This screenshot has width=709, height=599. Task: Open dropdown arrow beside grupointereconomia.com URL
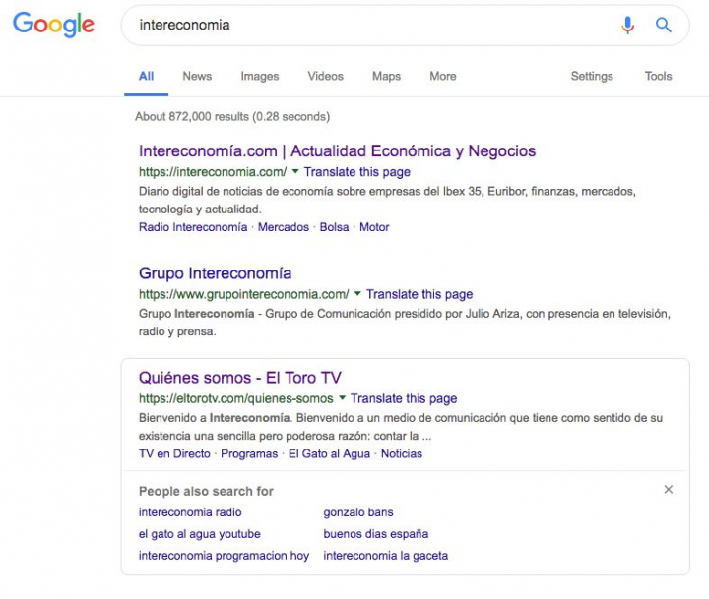[x=357, y=294]
